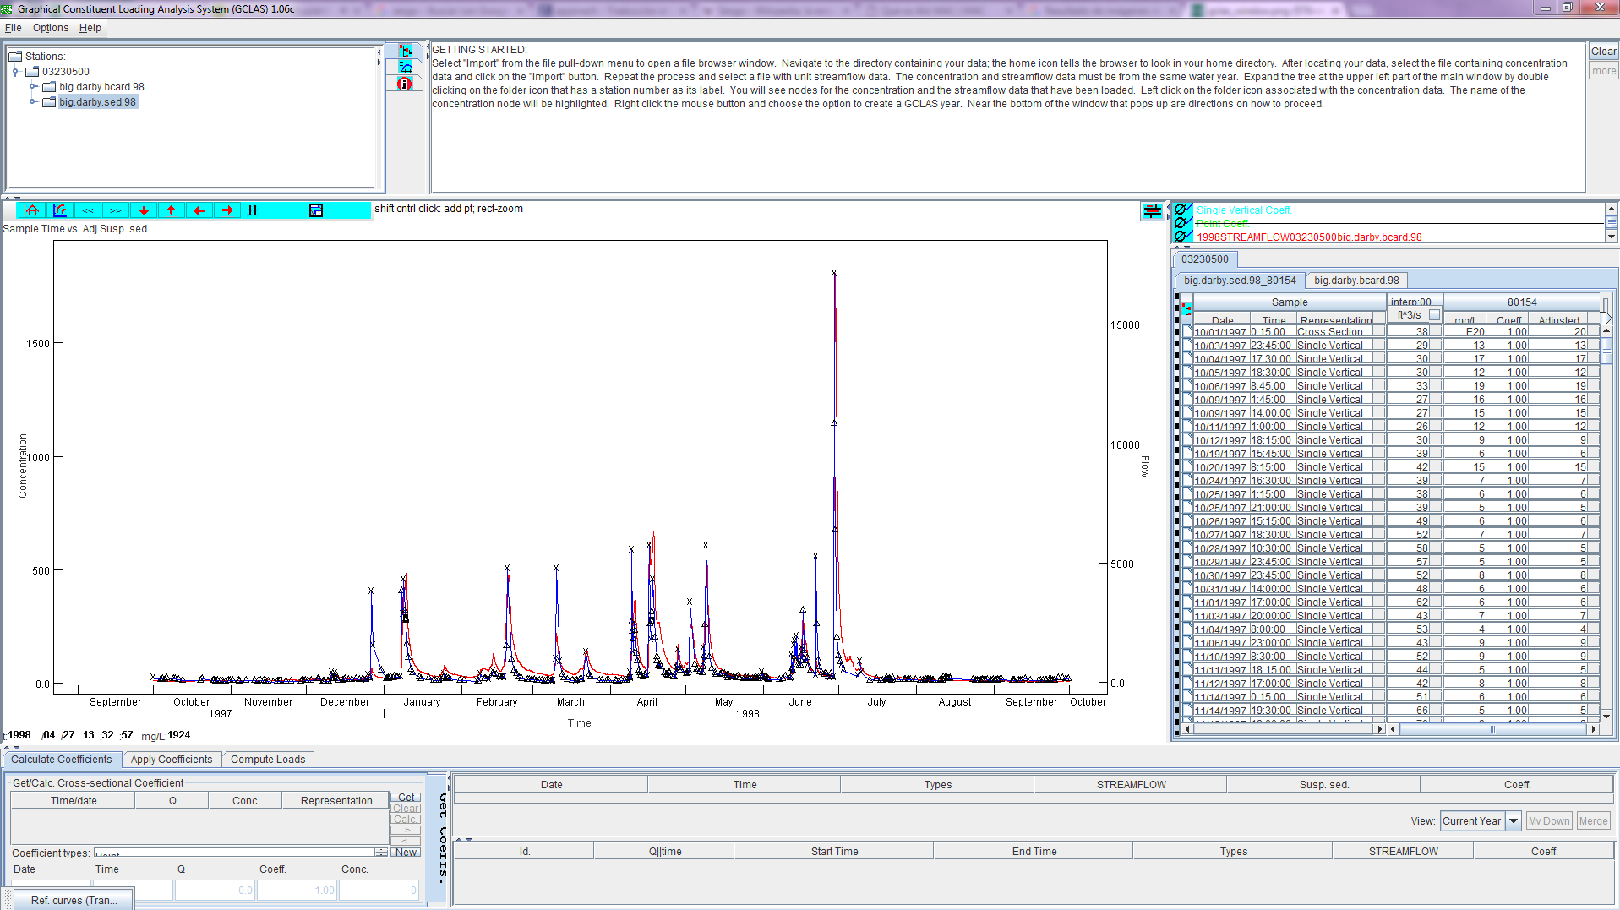This screenshot has height=910, width=1620.
Task: Open the Options menu
Action: pyautogui.click(x=51, y=28)
